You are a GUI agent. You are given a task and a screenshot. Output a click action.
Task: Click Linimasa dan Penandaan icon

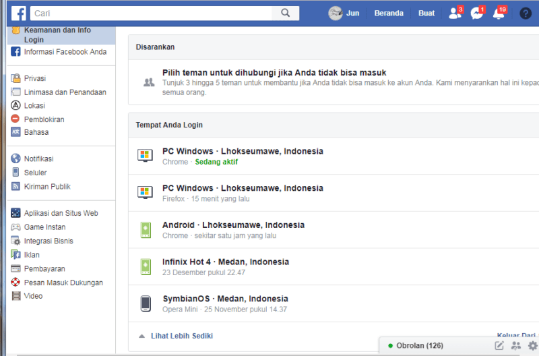pyautogui.click(x=15, y=92)
